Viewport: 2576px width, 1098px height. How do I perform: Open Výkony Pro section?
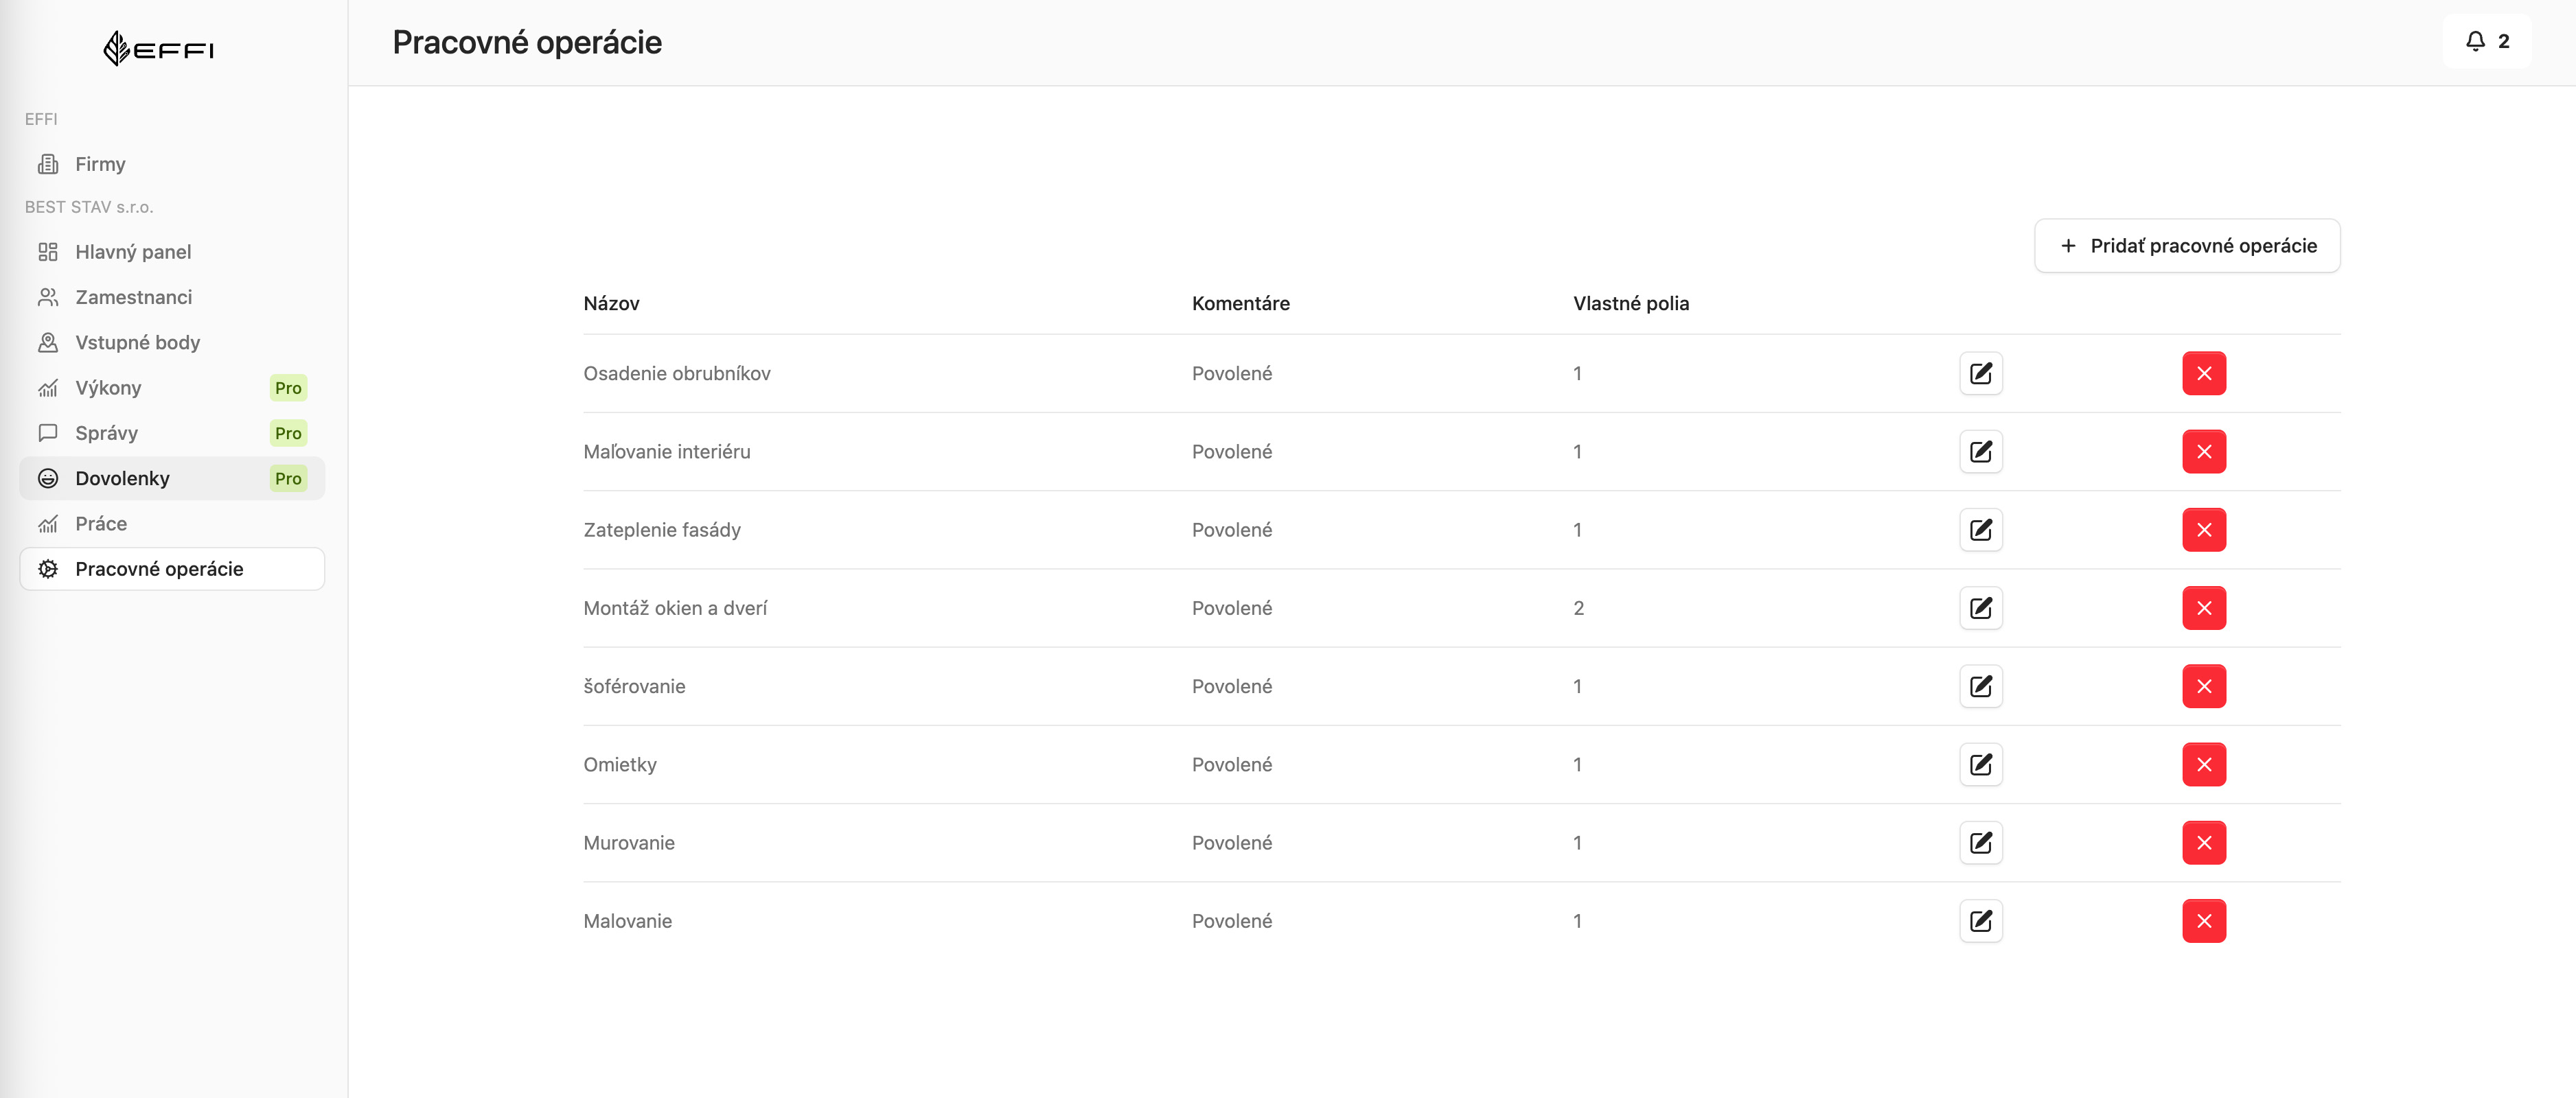(x=108, y=388)
